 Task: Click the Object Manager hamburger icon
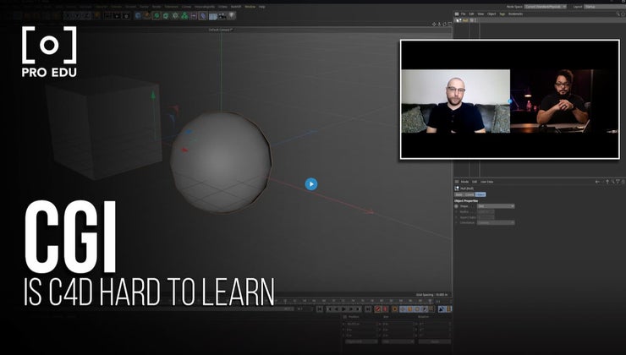pyautogui.click(x=457, y=14)
